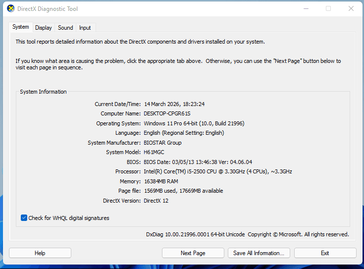Screen dimensions: 364x269
Task: Click the Intel Core i5-2500 processor value
Action: click(218, 171)
